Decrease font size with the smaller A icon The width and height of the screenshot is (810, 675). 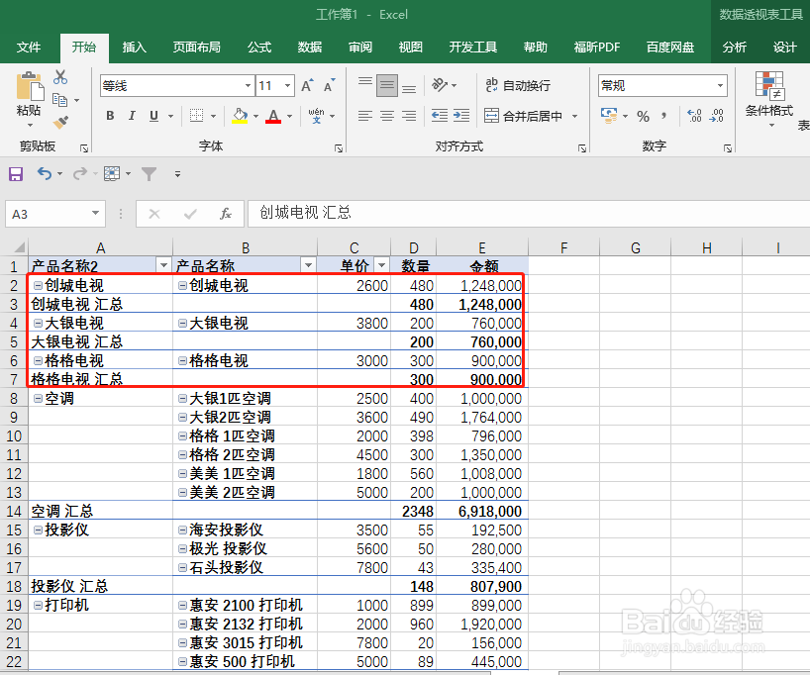329,86
